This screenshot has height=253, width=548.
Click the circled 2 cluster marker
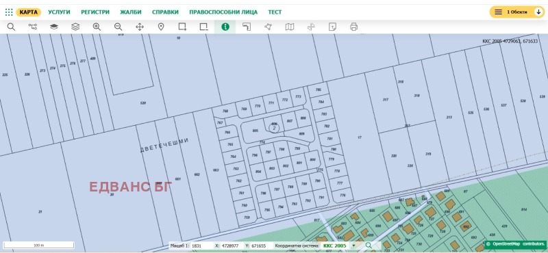click(x=274, y=128)
